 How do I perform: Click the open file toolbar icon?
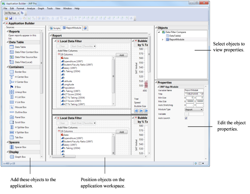click(6, 18)
